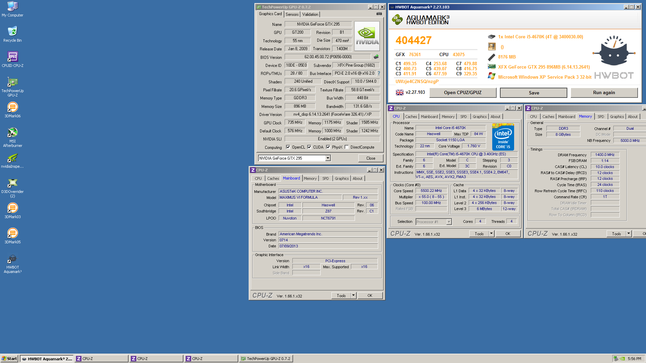Switch to HWBOT Aquamark taskbar entry
This screenshot has width=646, height=363.
(46, 359)
